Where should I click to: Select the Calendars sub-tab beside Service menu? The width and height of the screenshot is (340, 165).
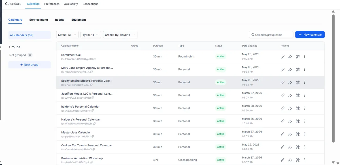(x=15, y=20)
